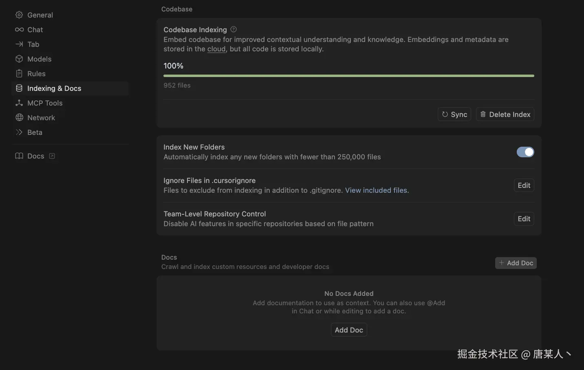Click Disable AI features description text

[269, 224]
